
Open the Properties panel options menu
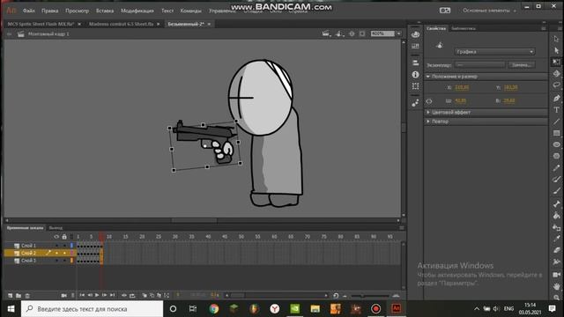tap(543, 28)
